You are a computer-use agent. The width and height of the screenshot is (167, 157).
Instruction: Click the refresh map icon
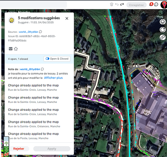point(163,30)
